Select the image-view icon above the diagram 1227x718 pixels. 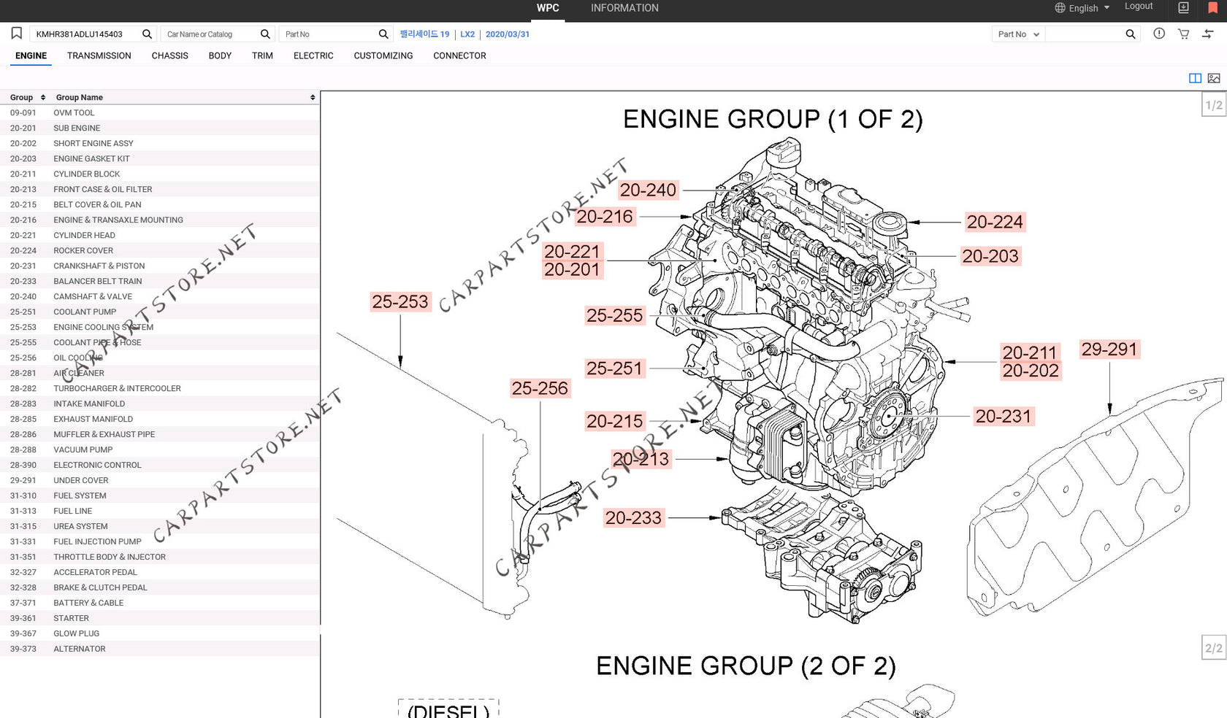pyautogui.click(x=1213, y=78)
